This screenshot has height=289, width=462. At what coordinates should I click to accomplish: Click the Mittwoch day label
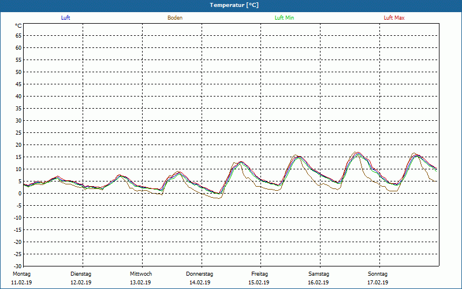coord(141,274)
